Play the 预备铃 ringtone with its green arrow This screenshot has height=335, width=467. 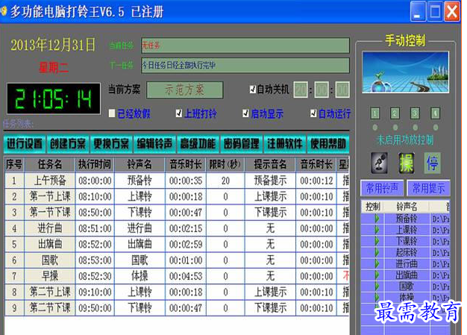[x=377, y=219]
